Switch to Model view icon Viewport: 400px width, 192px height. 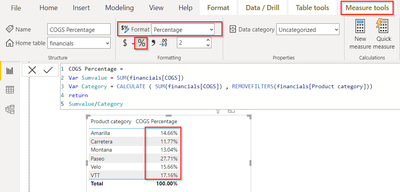click(x=10, y=110)
